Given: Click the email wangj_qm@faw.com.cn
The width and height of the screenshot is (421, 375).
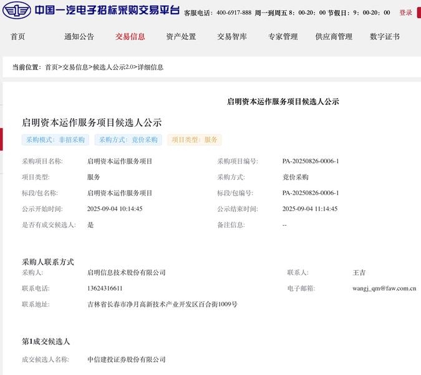Looking at the screenshot, I should coord(384,288).
